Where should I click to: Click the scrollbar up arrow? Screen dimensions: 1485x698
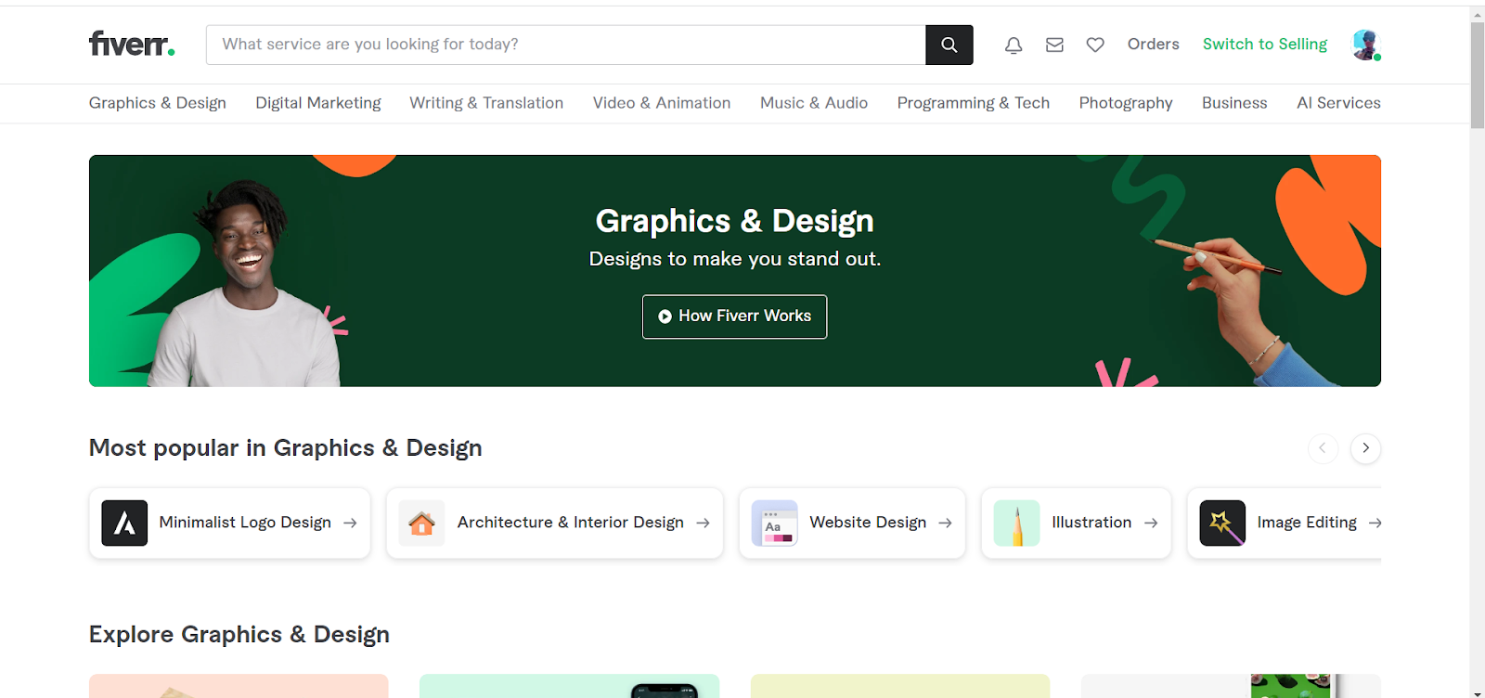point(1478,14)
